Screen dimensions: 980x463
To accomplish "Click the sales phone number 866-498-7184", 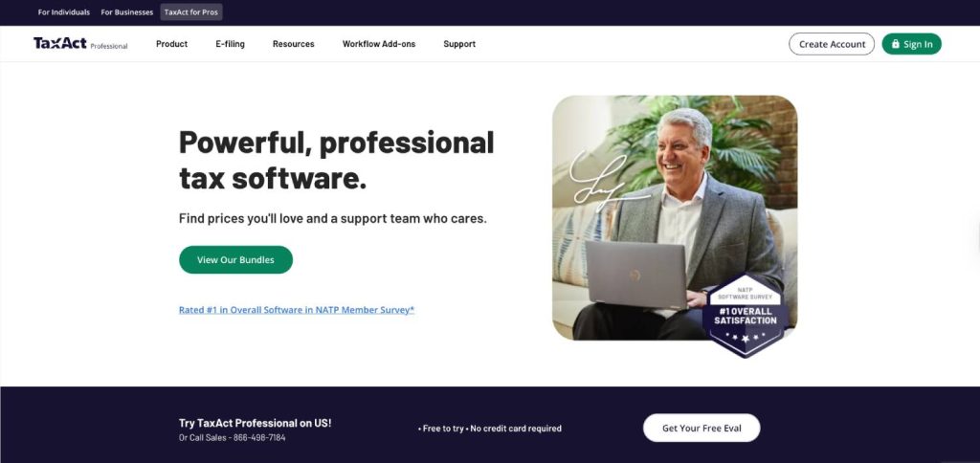I will [x=259, y=437].
